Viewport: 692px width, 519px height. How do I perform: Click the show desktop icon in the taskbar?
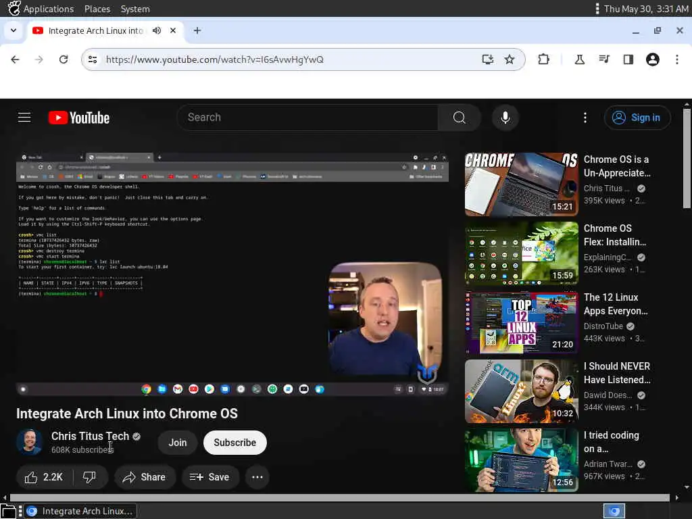pyautogui.click(x=8, y=512)
